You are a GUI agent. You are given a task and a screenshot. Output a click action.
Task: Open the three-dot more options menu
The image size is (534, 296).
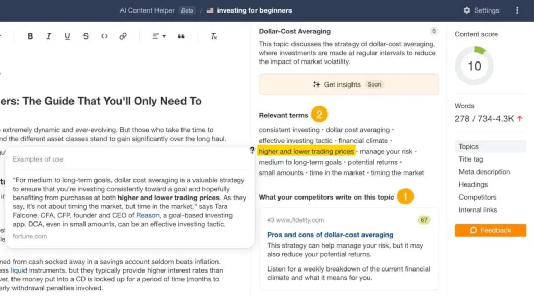coord(517,10)
